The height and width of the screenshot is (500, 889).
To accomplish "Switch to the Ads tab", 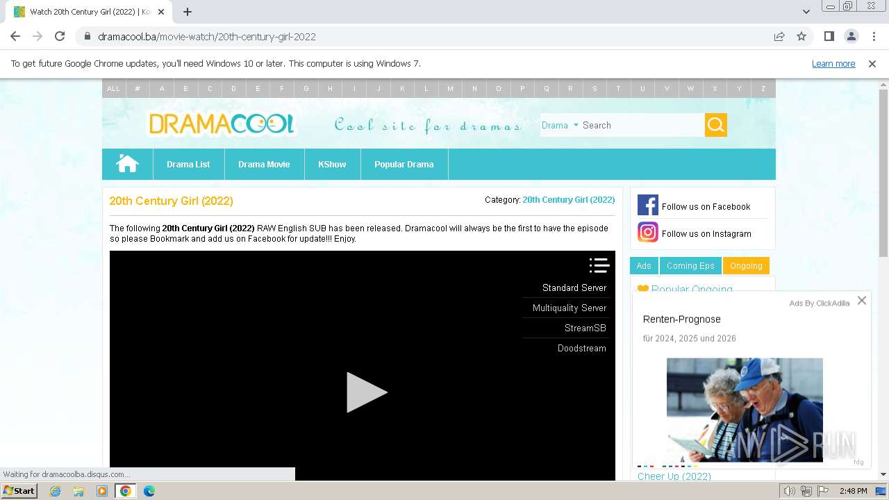I will [x=644, y=266].
